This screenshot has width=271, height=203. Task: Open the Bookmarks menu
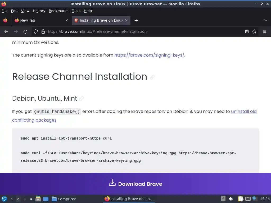click(x=58, y=11)
